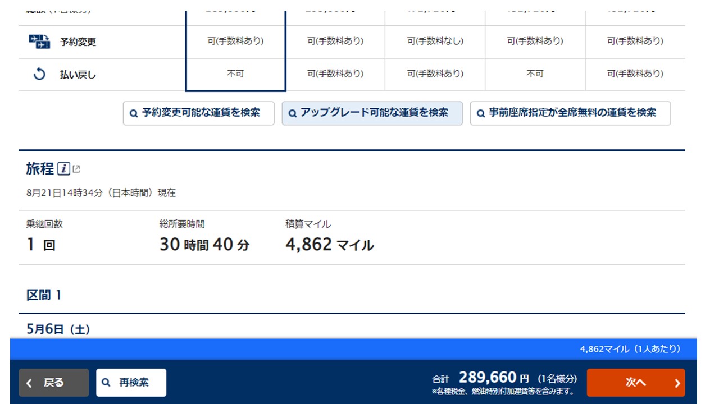
Task: Click the 30 時間 40 分 duration
Action: (x=204, y=245)
